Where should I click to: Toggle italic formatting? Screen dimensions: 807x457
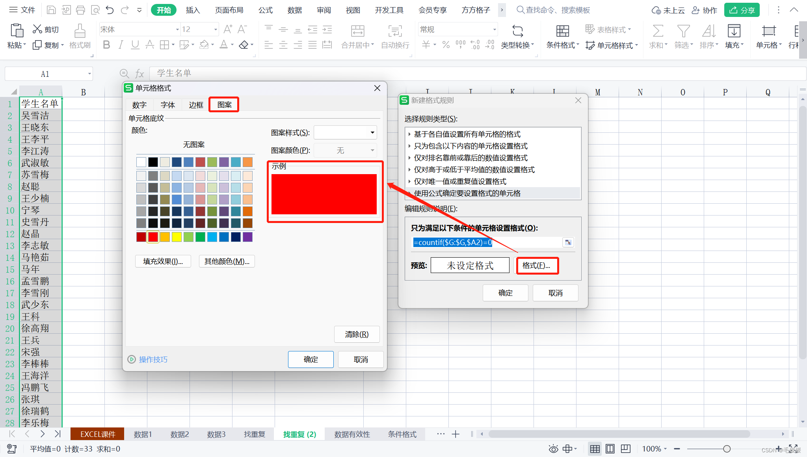(120, 45)
